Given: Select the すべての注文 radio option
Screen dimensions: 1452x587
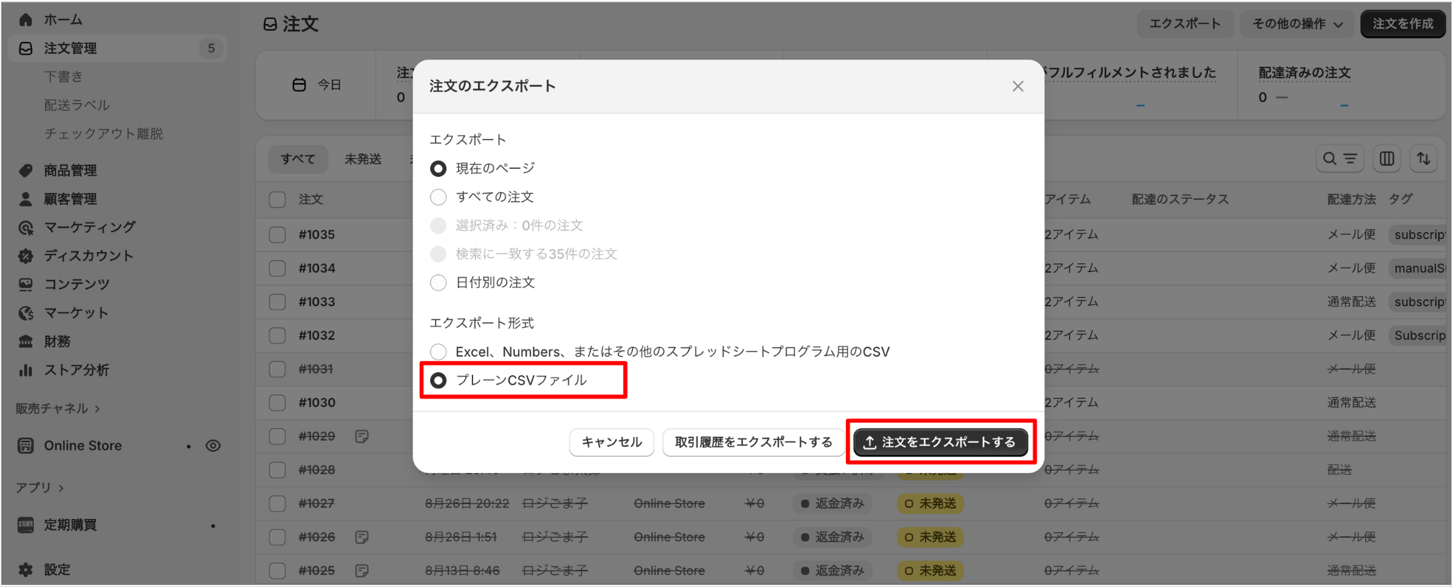Looking at the screenshot, I should (439, 197).
